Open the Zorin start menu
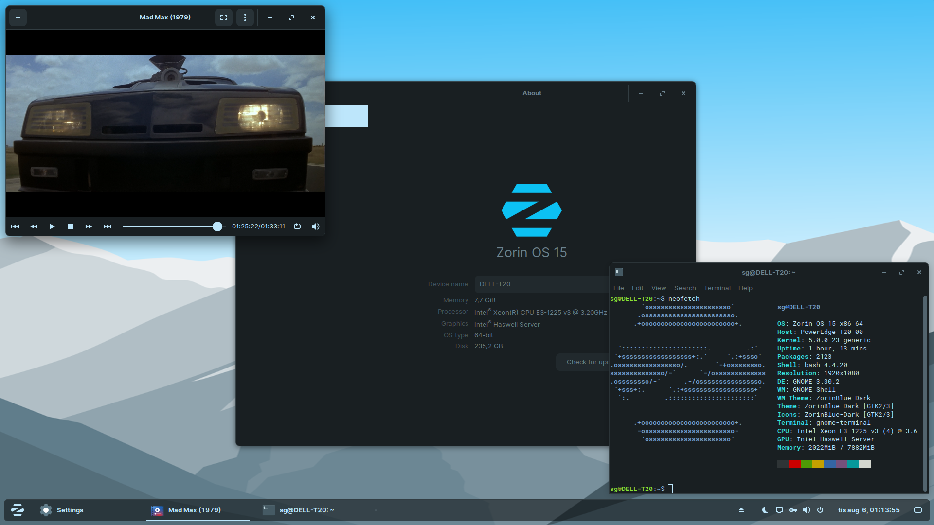 tap(18, 510)
